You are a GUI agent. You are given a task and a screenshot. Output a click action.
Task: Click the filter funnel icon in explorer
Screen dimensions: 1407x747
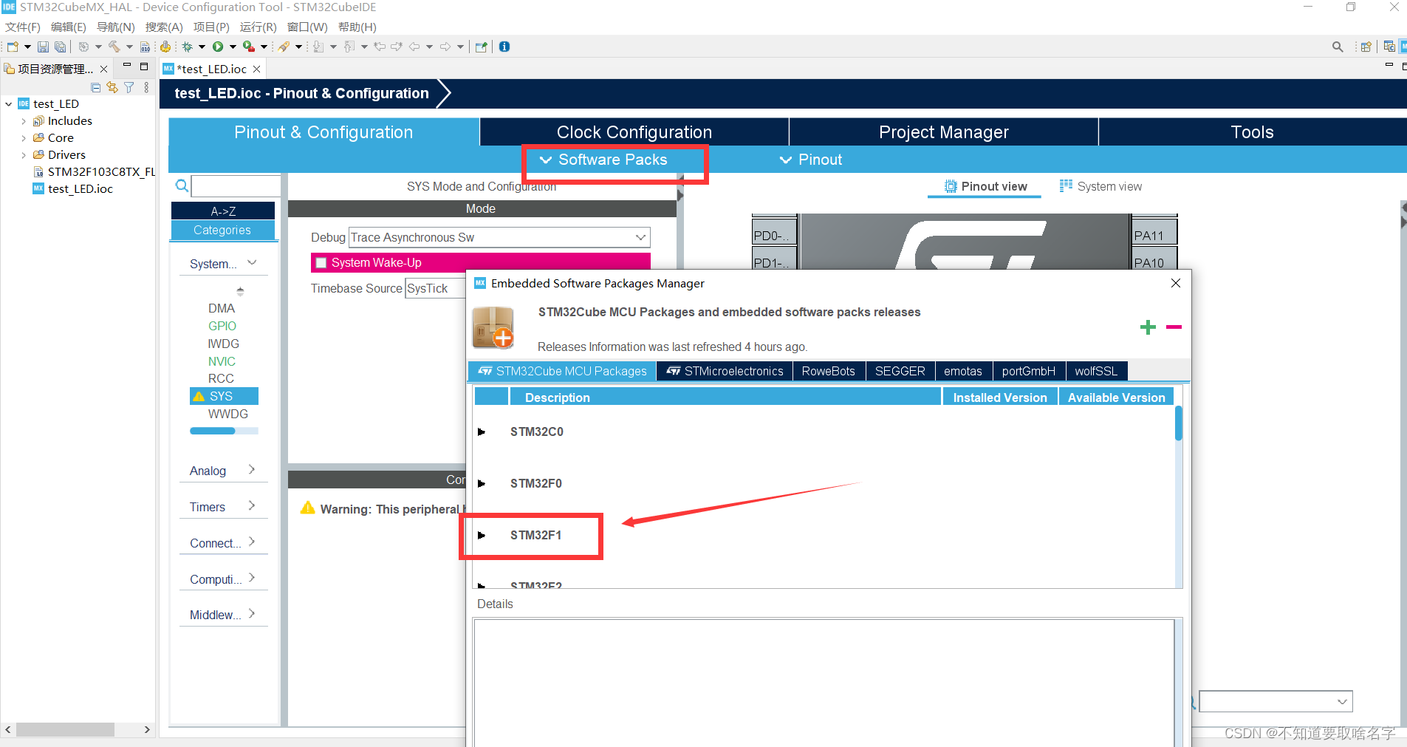129,87
